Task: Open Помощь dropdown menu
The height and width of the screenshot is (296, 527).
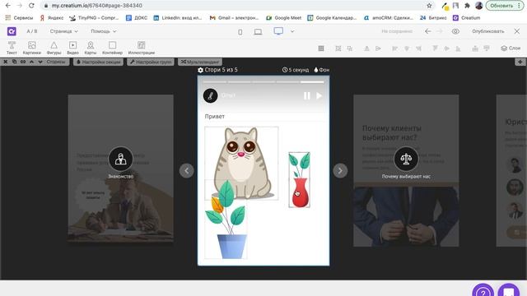Action: tap(104, 31)
